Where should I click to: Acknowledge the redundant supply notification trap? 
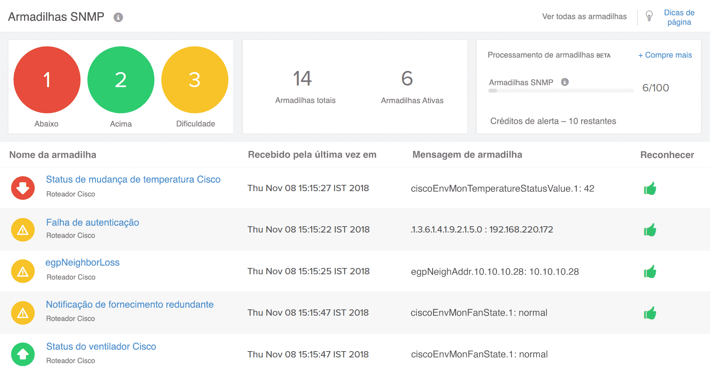[x=650, y=313]
